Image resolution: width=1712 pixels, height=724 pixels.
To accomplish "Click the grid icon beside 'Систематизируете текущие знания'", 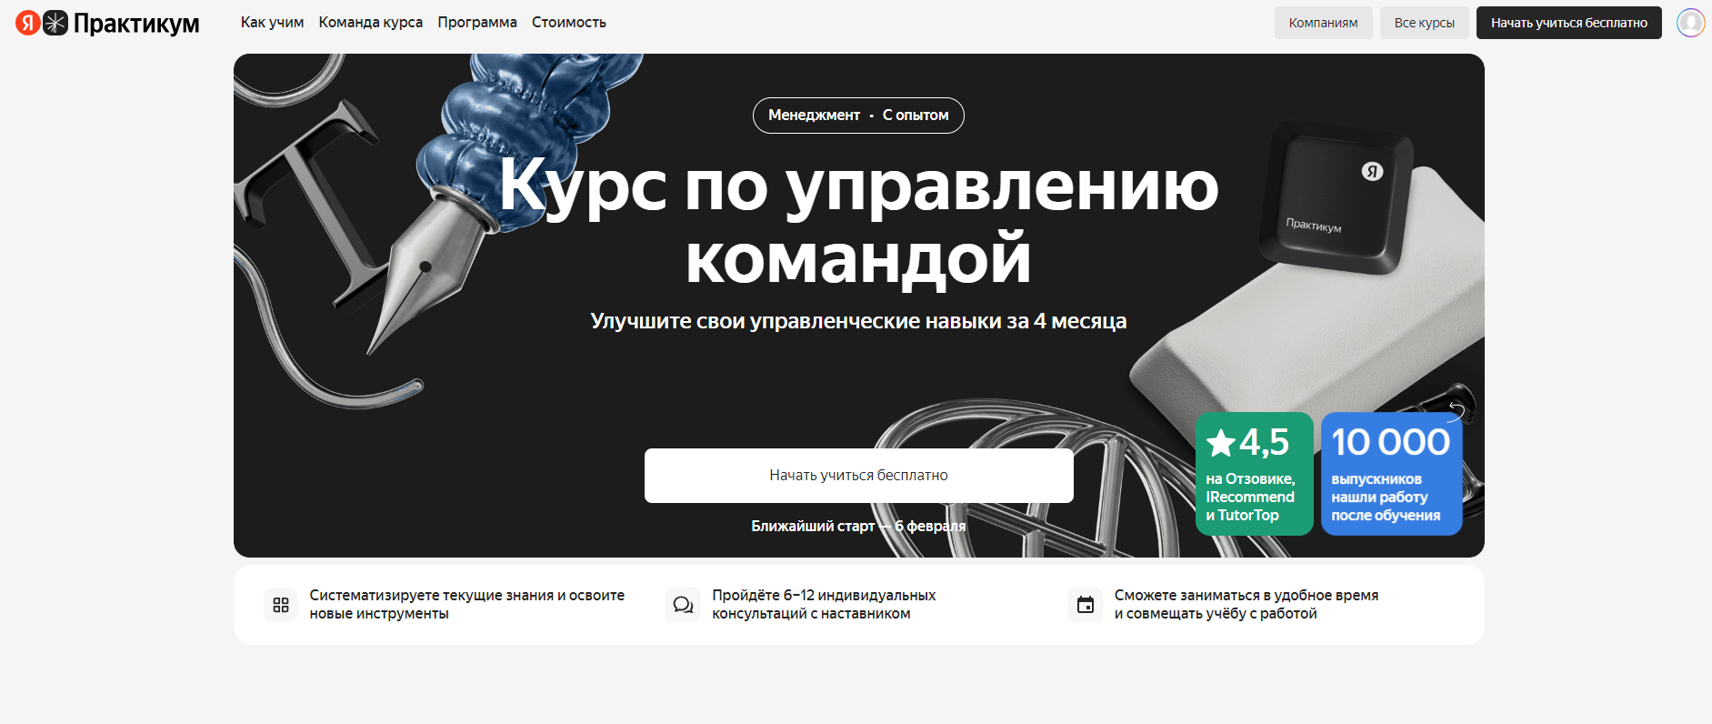I will (x=281, y=605).
